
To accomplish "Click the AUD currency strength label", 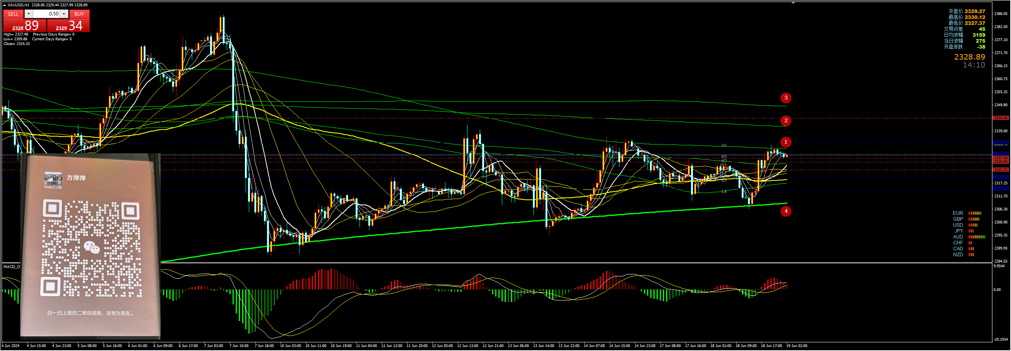I will click(958, 237).
